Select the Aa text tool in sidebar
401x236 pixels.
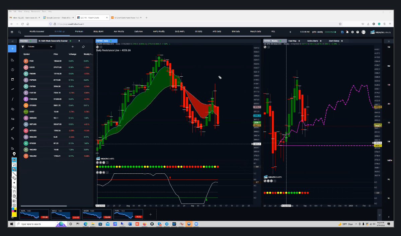point(12,119)
